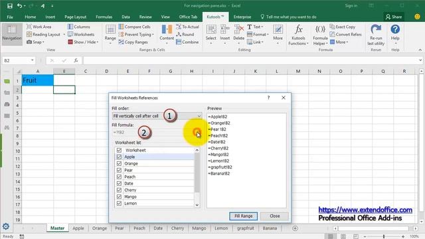Click the Snap camera icon

(29, 42)
